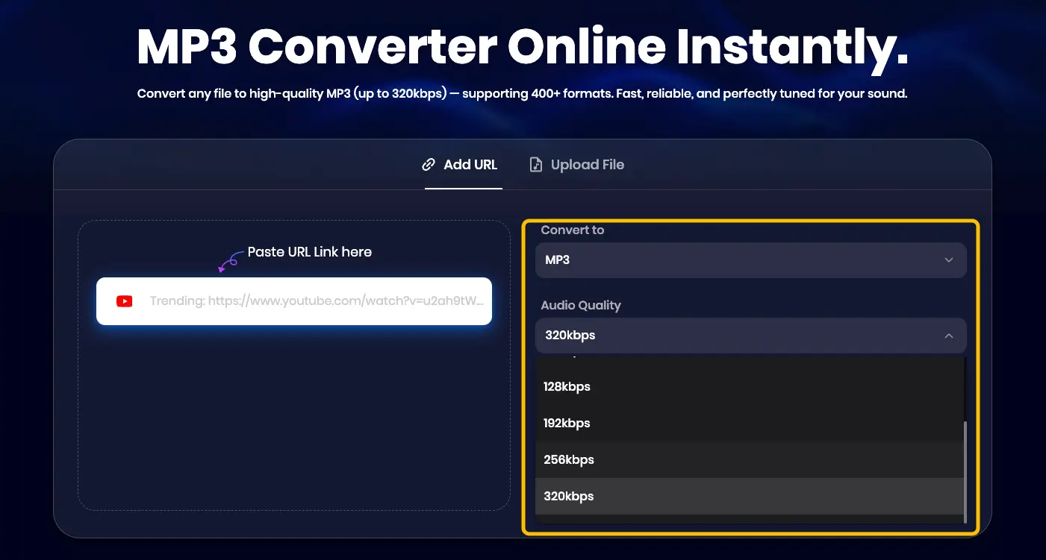Click the link chain icon beside Add URL
The image size is (1046, 560).
[429, 165]
